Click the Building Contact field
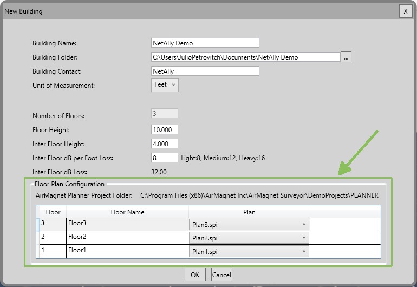Image resolution: width=417 pixels, height=287 pixels. tap(205, 71)
